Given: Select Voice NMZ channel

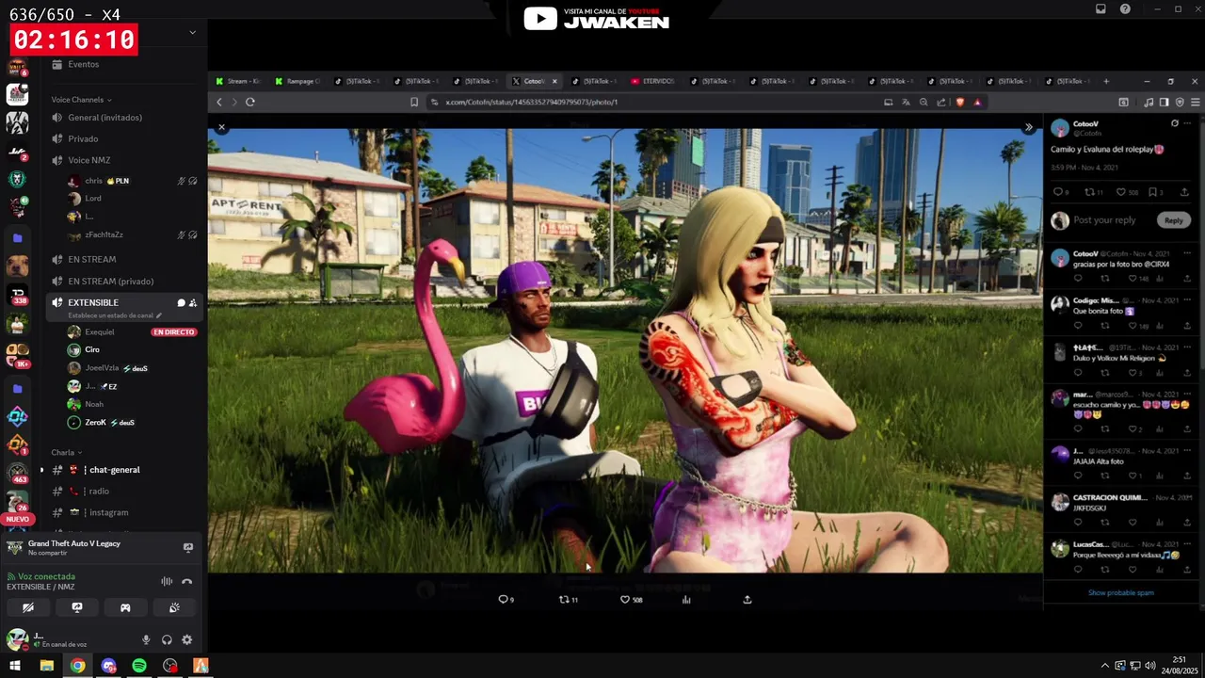Looking at the screenshot, I should [x=126, y=160].
